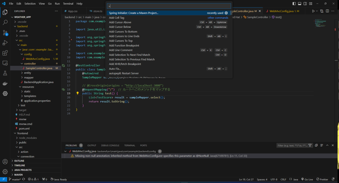
Task: Open the Extensions view
Action: [x=5, y=53]
